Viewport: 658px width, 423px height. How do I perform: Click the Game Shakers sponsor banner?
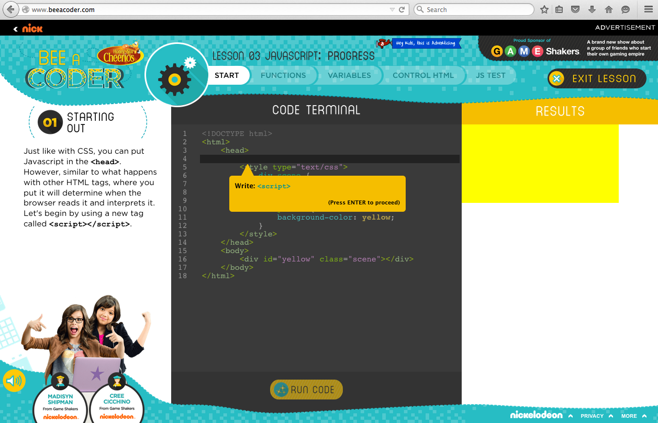click(568, 49)
